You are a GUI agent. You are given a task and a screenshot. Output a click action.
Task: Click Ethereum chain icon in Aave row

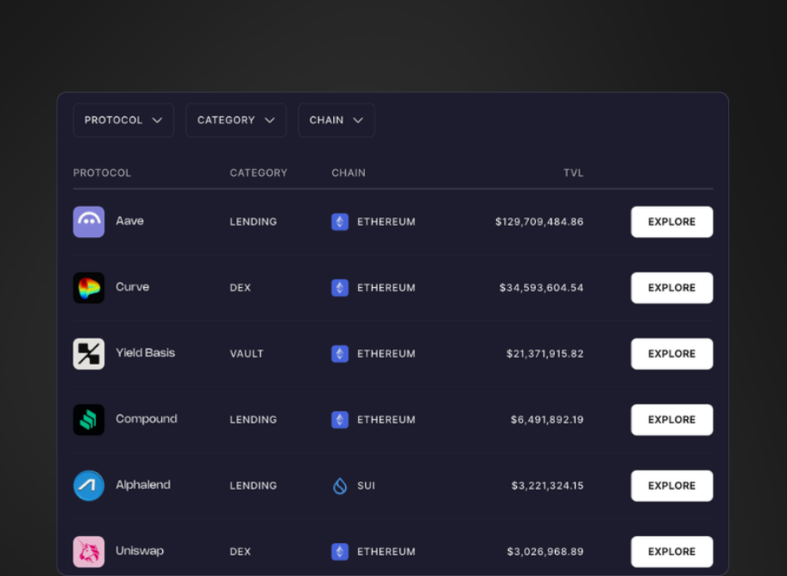[x=340, y=222]
